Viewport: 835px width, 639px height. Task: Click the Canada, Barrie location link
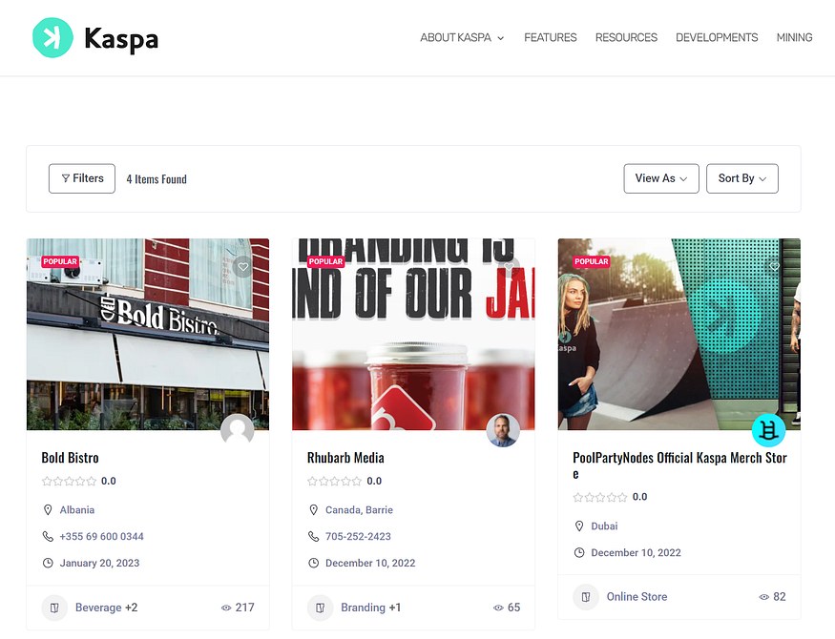pyautogui.click(x=360, y=509)
